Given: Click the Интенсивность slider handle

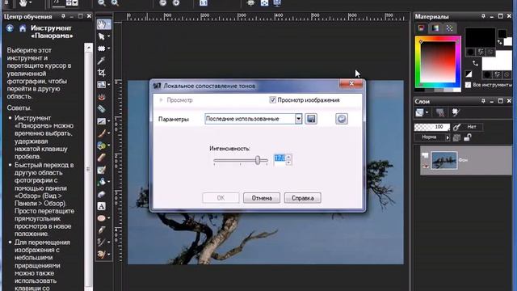Looking at the screenshot, I should click(258, 160).
